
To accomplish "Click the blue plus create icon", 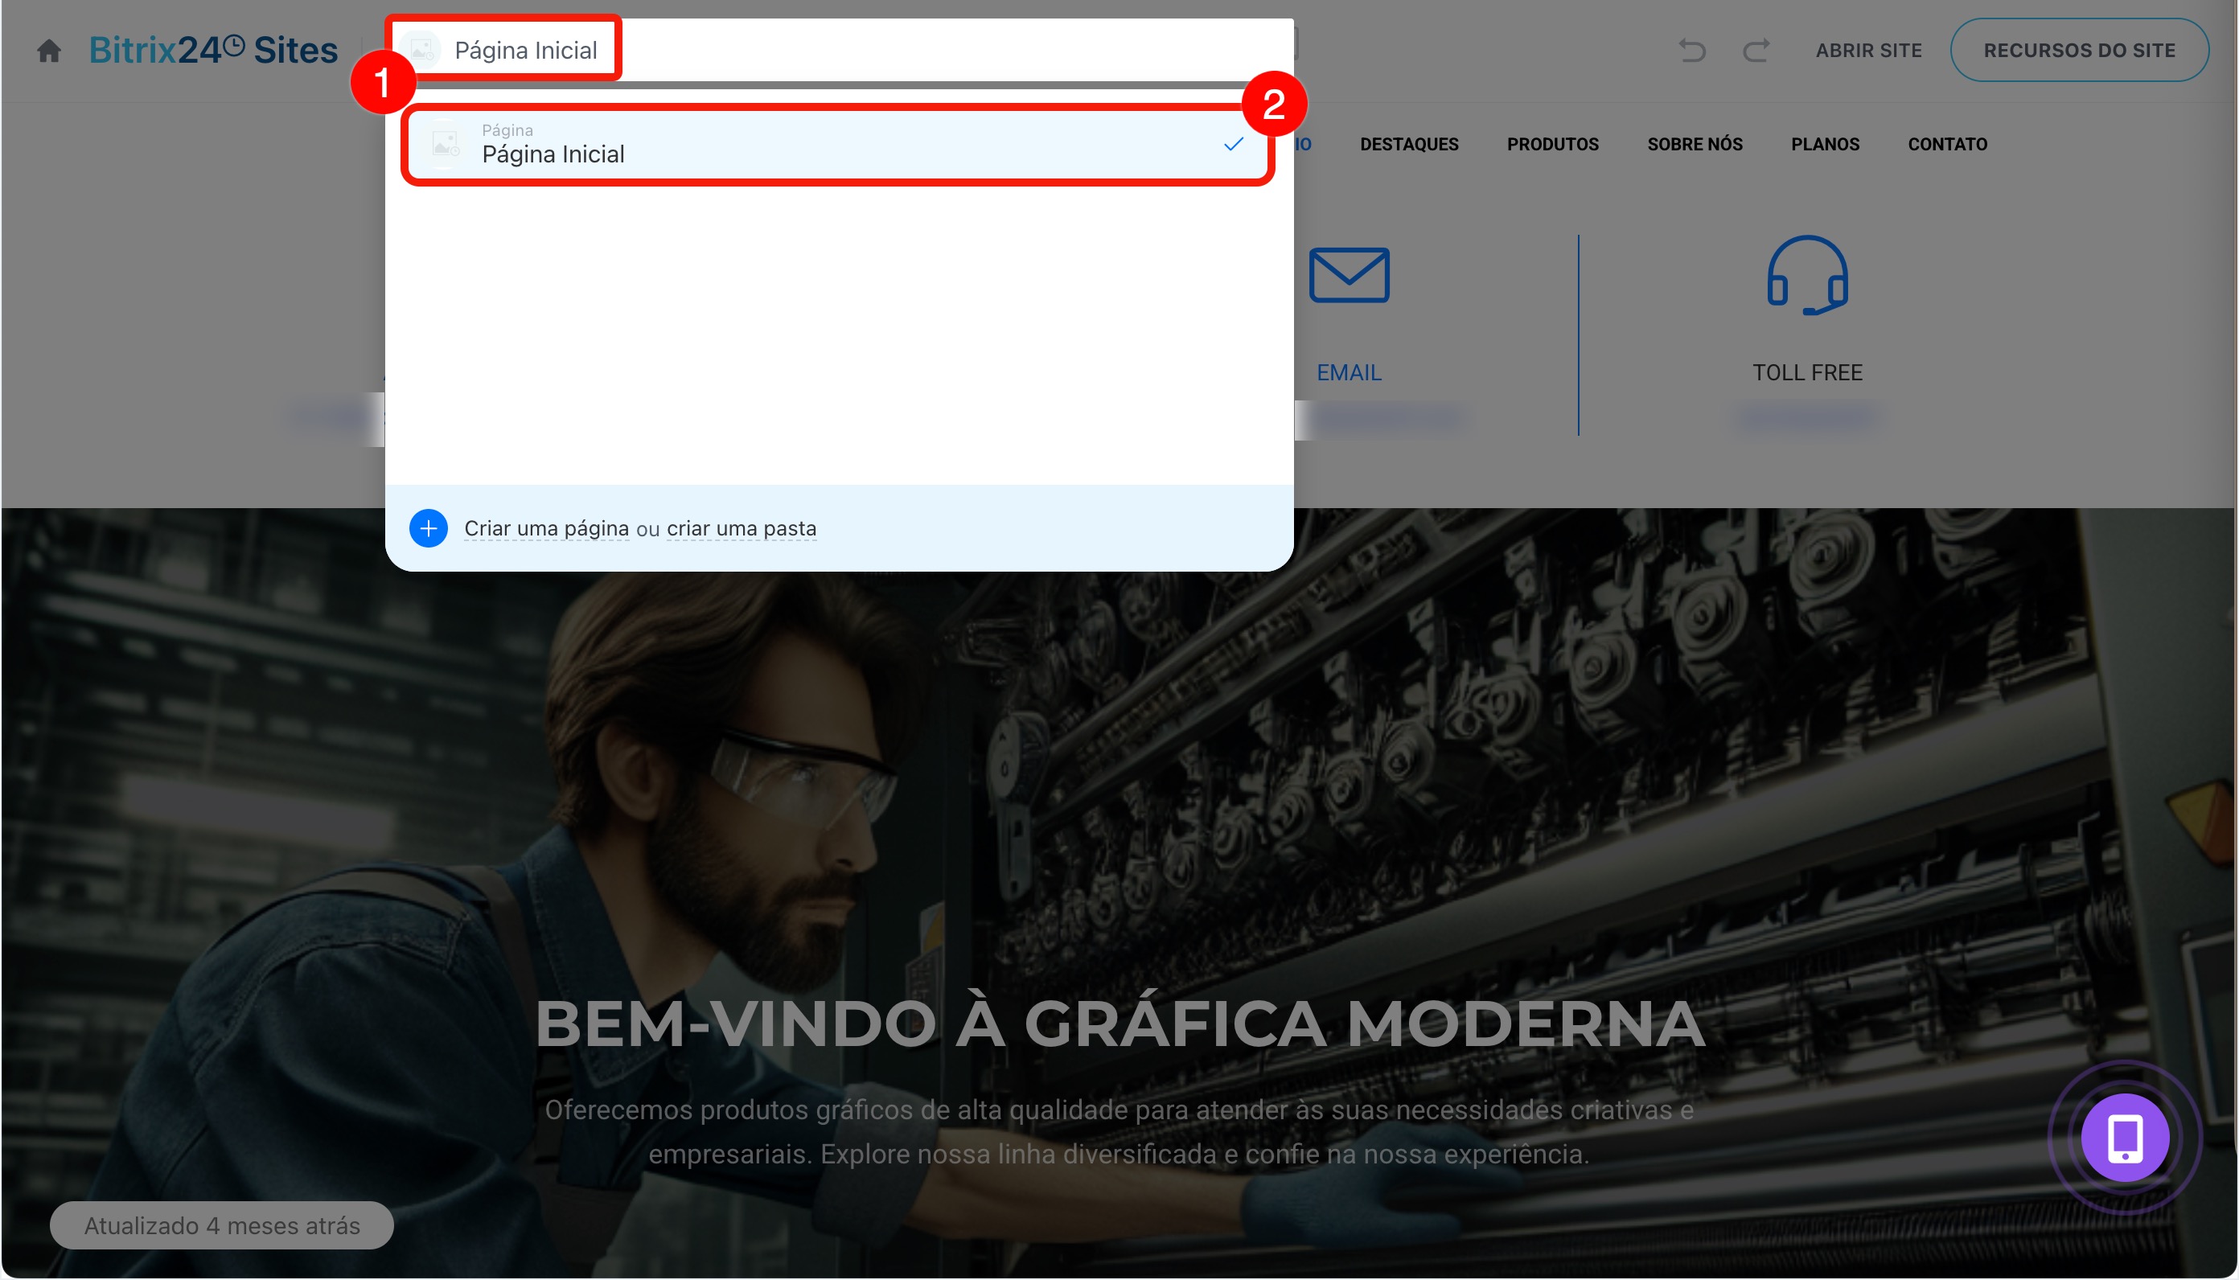I will pos(429,528).
